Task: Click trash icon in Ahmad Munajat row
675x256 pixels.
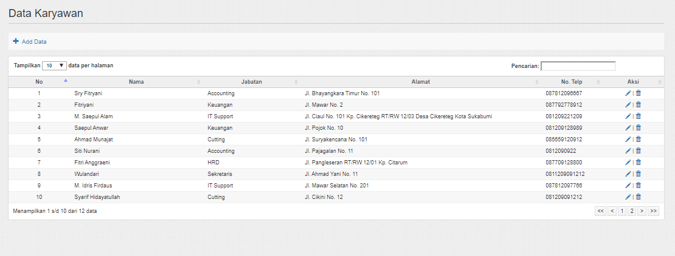Action: click(639, 139)
